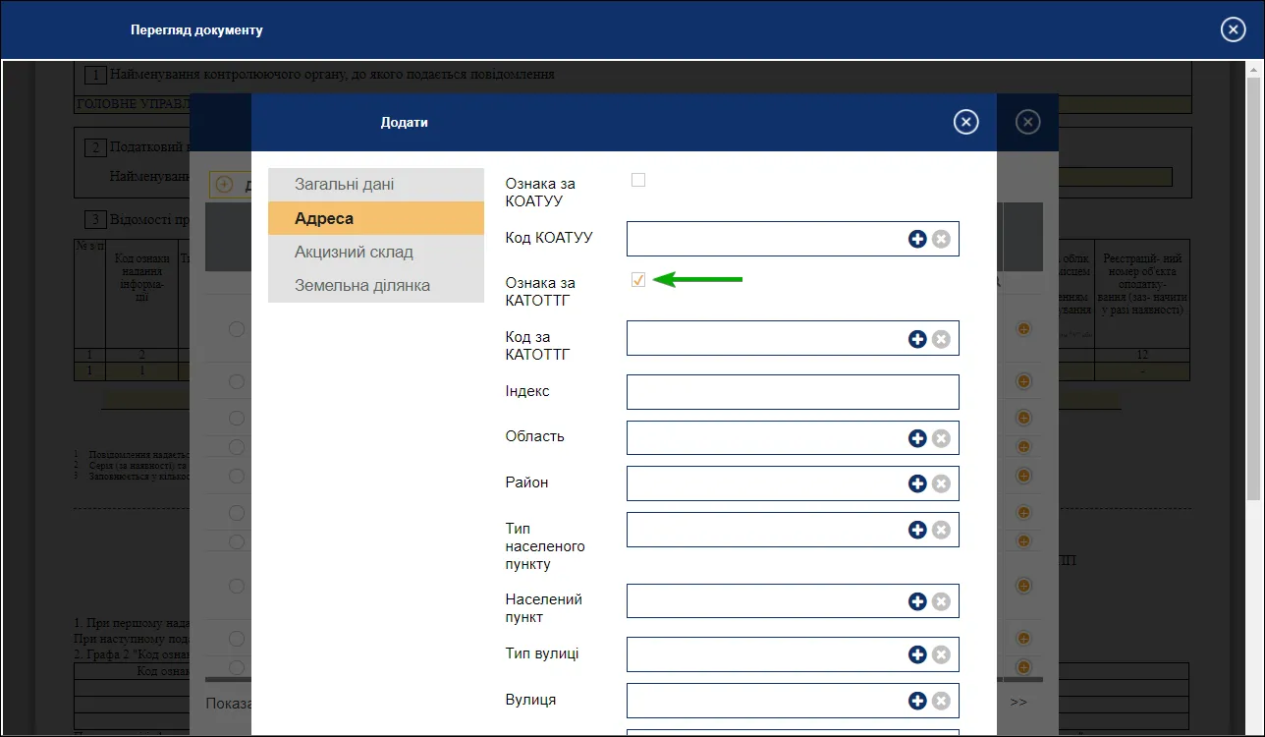Close the dimmed dialog behind Додати
1265x737 pixels.
1027,122
